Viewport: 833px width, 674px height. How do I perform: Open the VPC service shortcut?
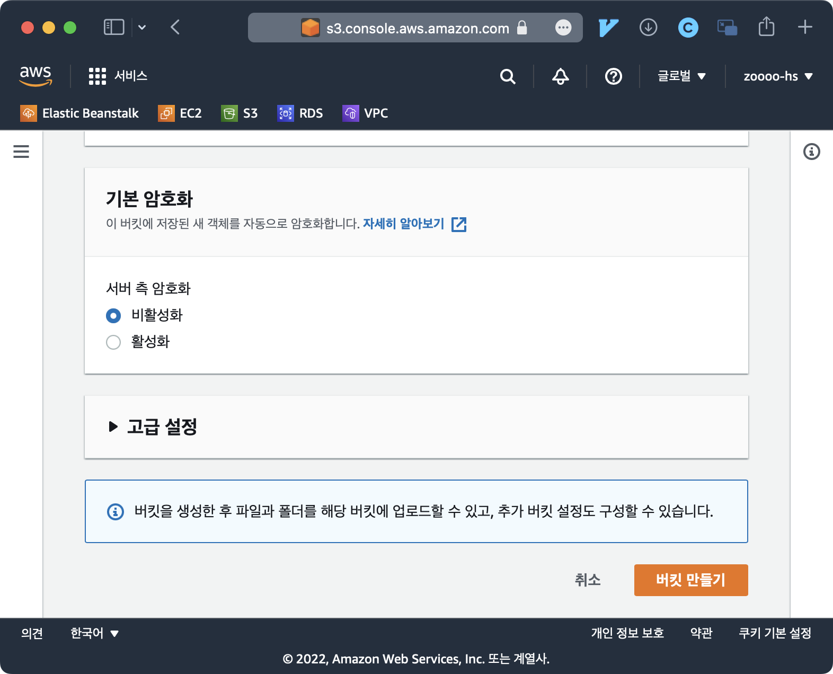pos(365,113)
